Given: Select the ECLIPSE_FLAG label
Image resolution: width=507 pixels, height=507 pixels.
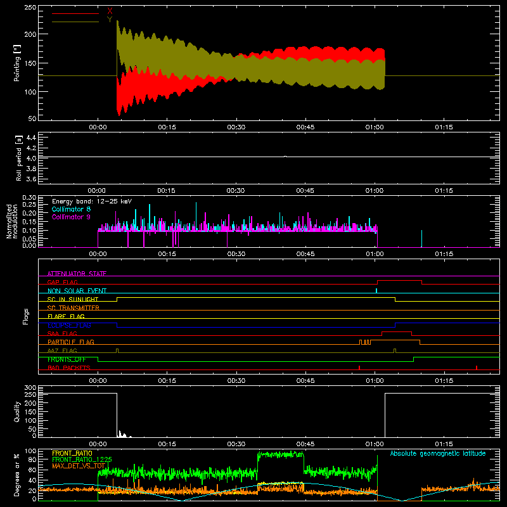Looking at the screenshot, I should point(69,325).
